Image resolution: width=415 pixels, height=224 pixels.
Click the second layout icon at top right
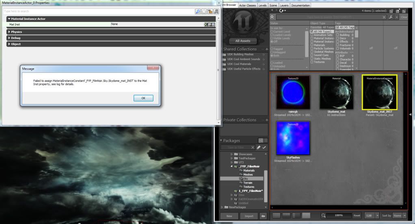coord(398,11)
